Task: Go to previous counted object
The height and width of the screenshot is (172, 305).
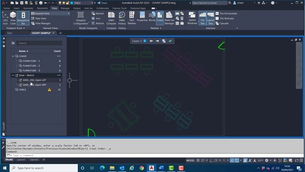Action: [151, 41]
